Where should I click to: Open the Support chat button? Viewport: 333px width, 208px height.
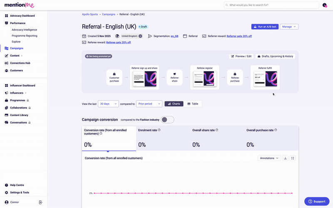pyautogui.click(x=317, y=201)
